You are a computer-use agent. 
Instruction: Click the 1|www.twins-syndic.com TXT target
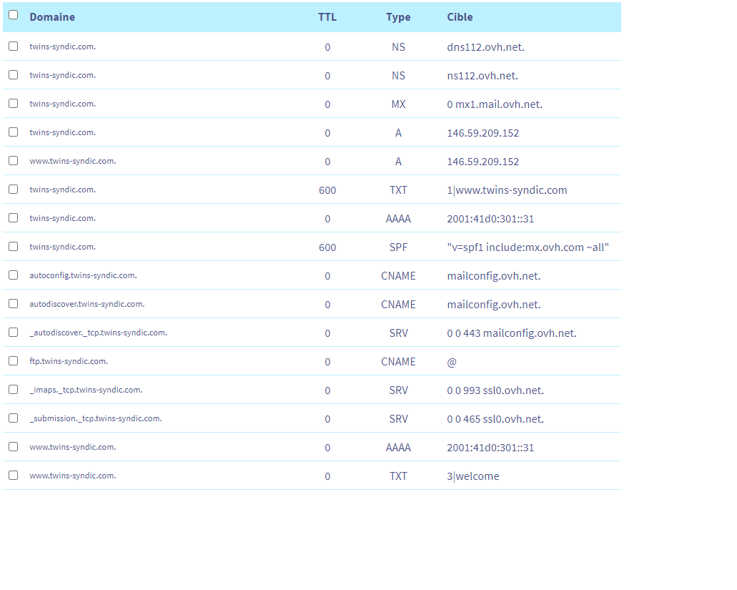click(507, 190)
